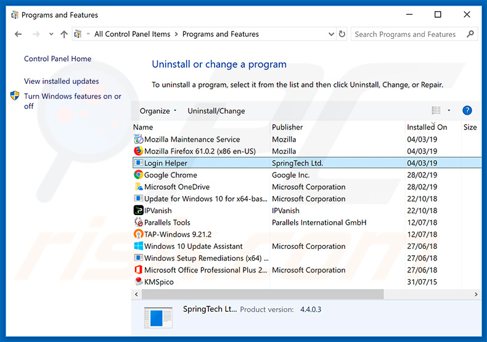Click the IPVanish program icon
Viewport: 487px width, 342px height.
[x=139, y=210]
